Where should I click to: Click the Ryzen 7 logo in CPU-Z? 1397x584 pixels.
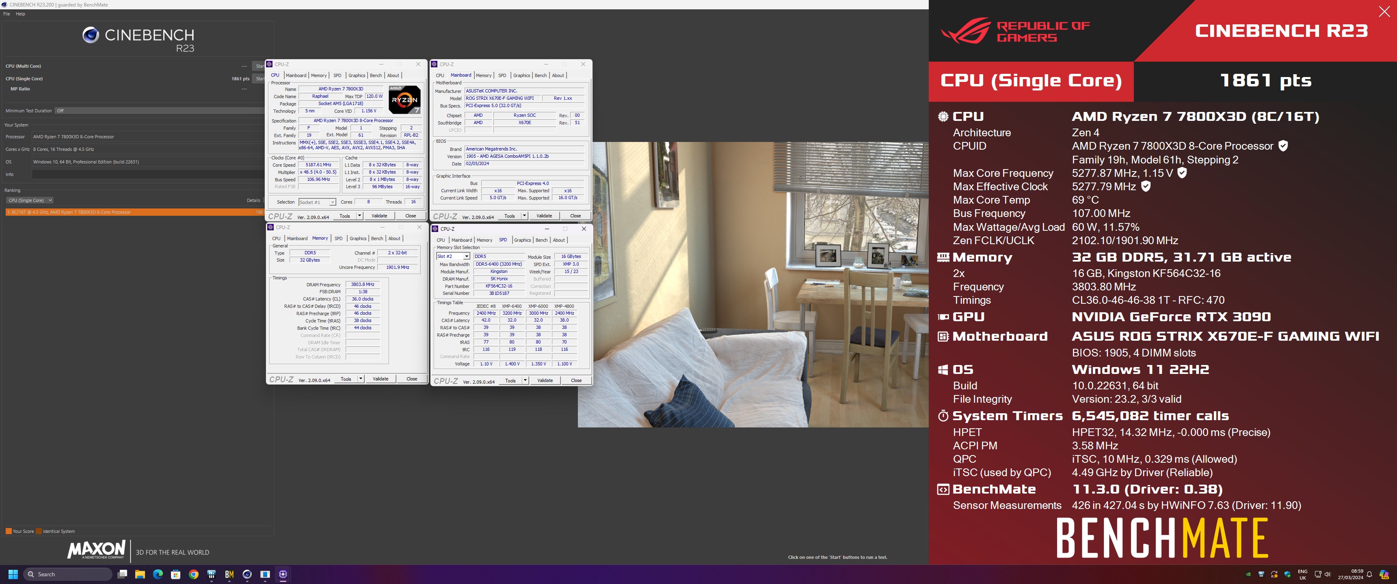click(x=404, y=100)
